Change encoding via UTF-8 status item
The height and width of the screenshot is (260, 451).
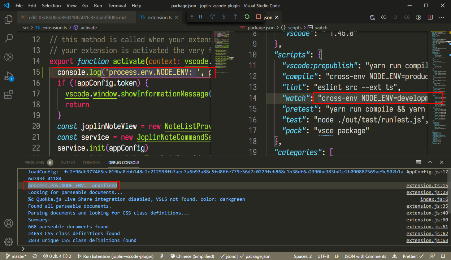(x=323, y=256)
